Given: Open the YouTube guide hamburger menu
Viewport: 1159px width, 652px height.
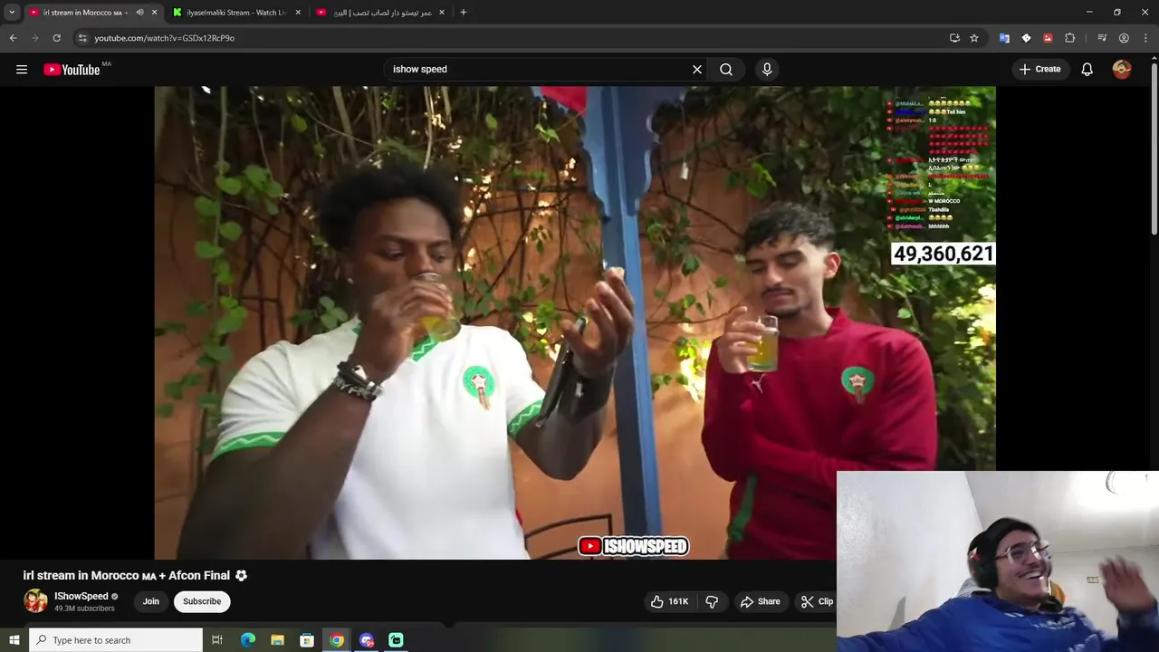Looking at the screenshot, I should coord(22,70).
